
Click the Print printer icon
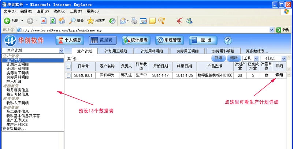coord(134,21)
